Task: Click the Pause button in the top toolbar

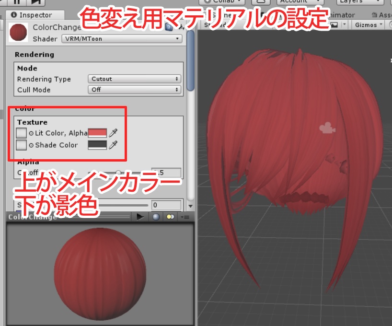Action: click(17, 2)
